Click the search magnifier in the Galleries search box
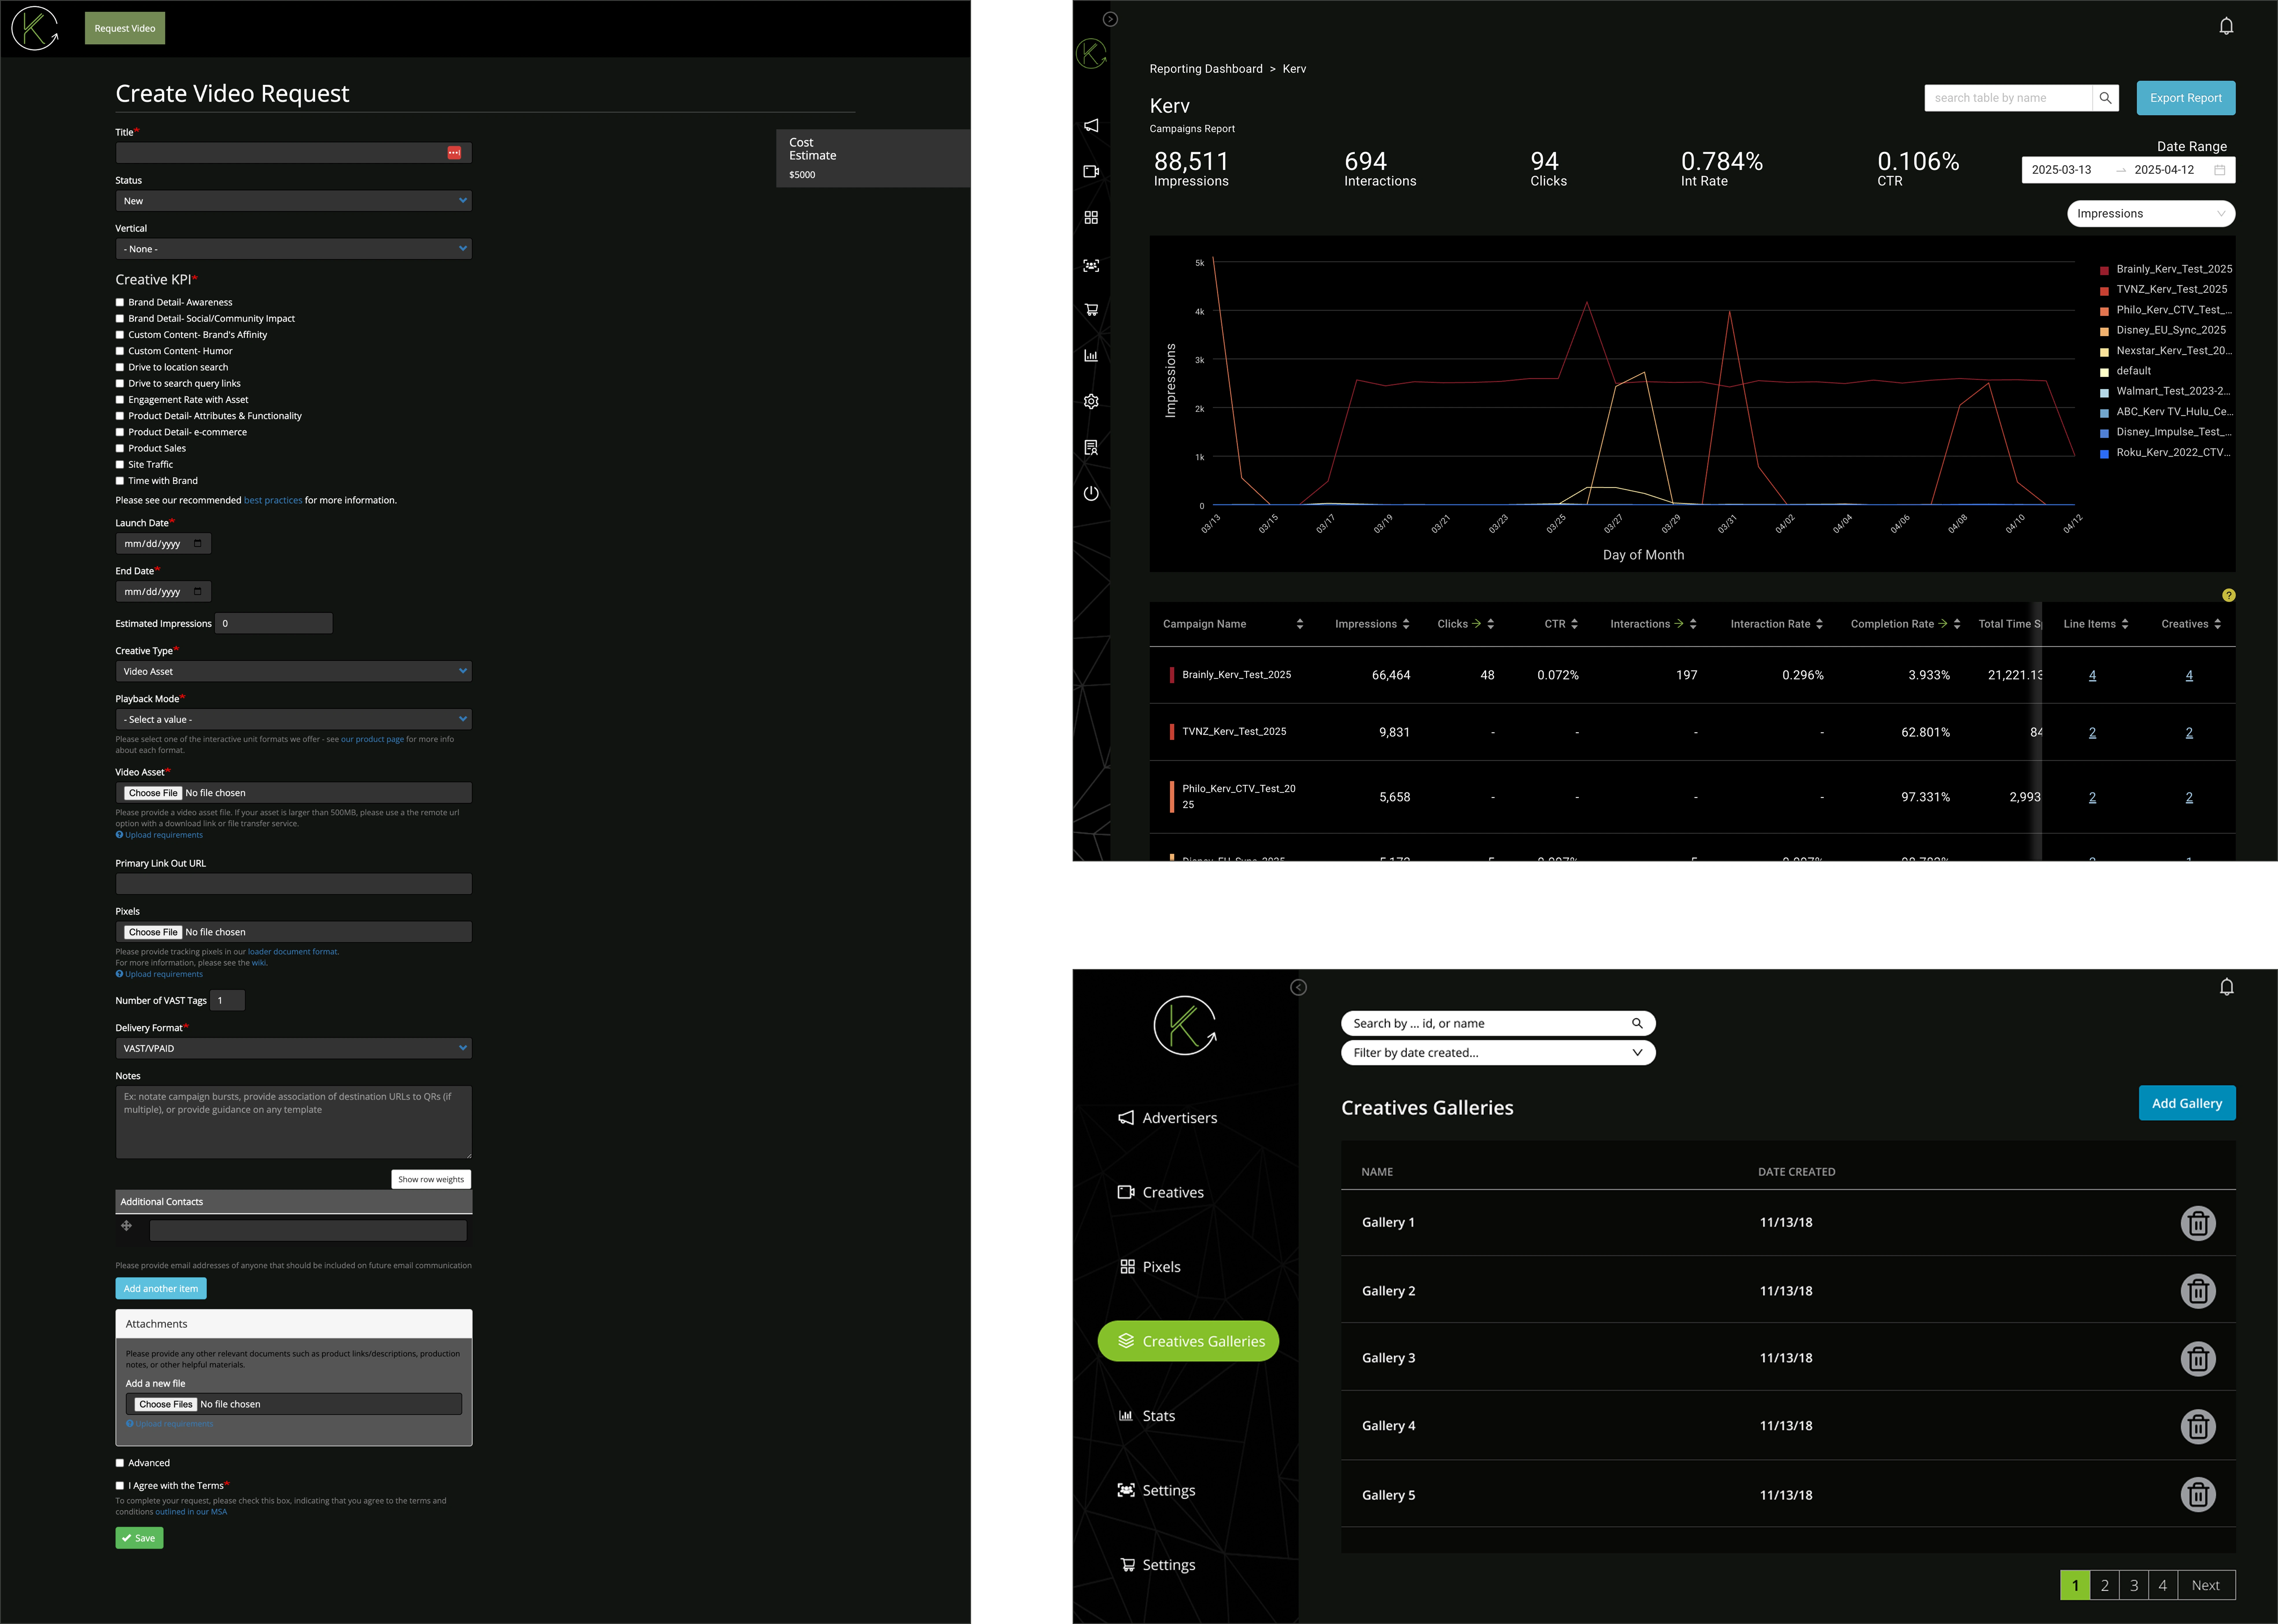Image resolution: width=2278 pixels, height=1624 pixels. pos(1638,1023)
